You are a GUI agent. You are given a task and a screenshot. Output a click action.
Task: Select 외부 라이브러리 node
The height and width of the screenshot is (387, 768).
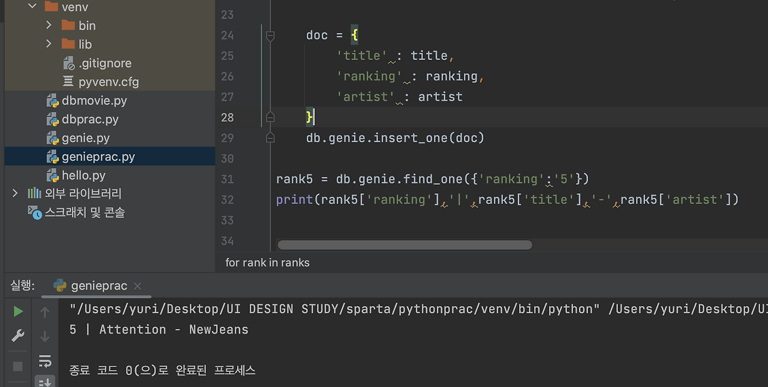[83, 193]
